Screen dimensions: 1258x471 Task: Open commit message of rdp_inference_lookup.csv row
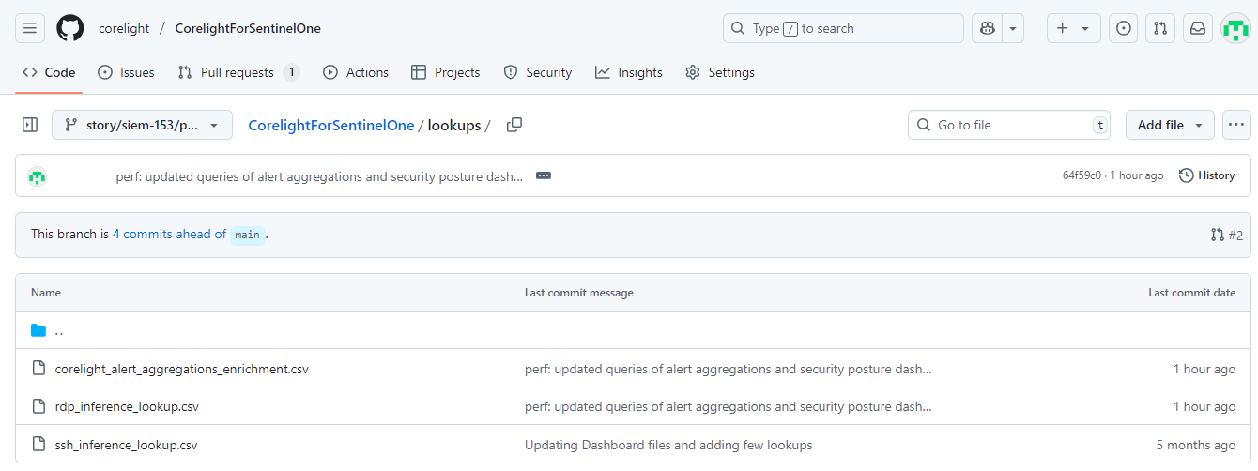tap(729, 406)
